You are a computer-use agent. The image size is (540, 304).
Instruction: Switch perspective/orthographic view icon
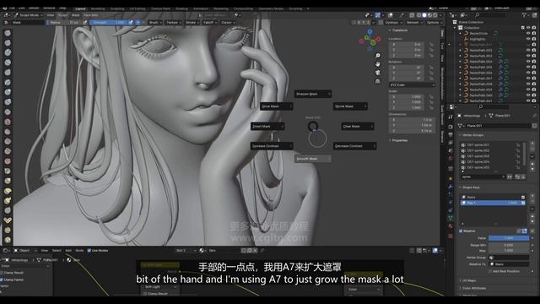[x=378, y=81]
